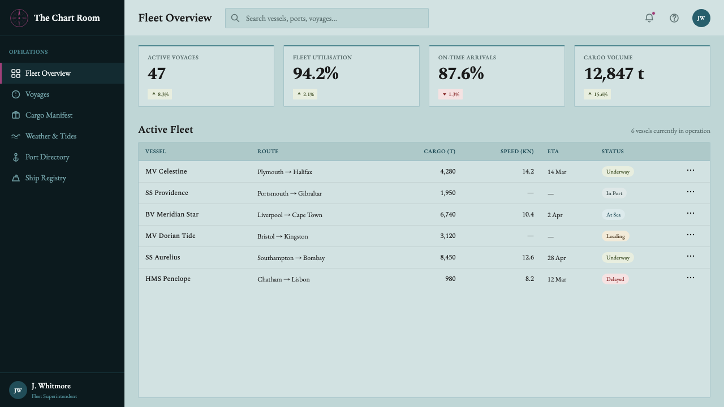The image size is (724, 407).
Task: Open row actions for SS Aurelius
Action: pyautogui.click(x=691, y=256)
